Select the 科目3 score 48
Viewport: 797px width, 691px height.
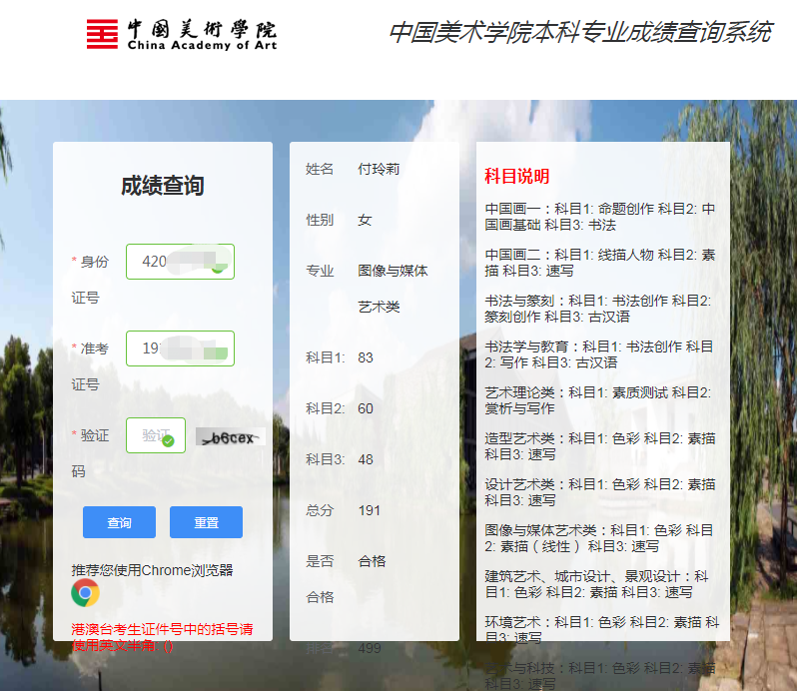366,459
